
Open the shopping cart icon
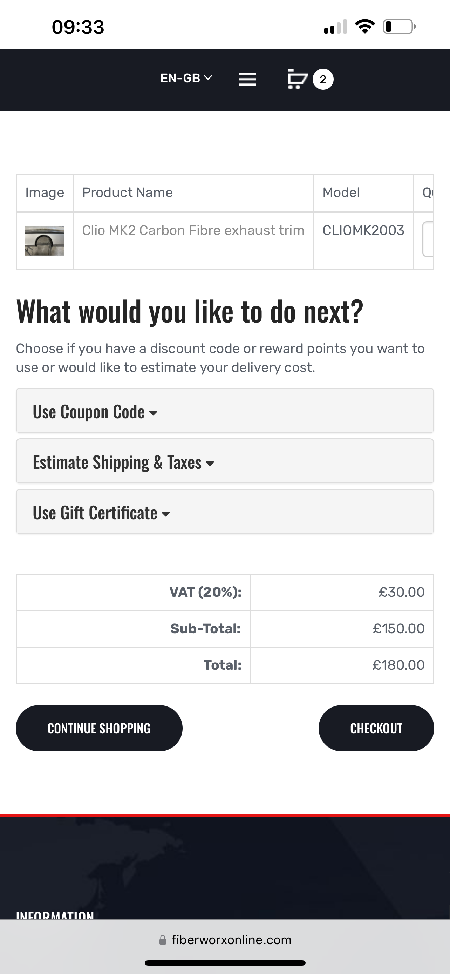point(298,79)
